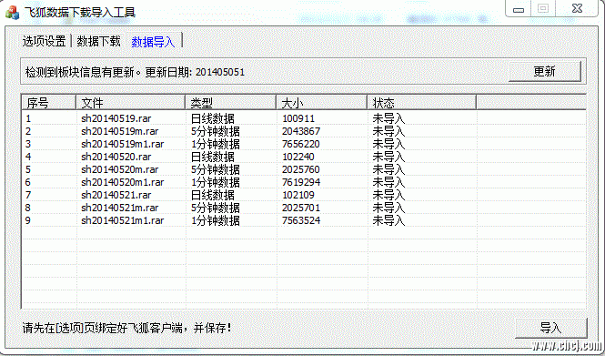
Task: Click size value 7563524
Action: tap(301, 220)
